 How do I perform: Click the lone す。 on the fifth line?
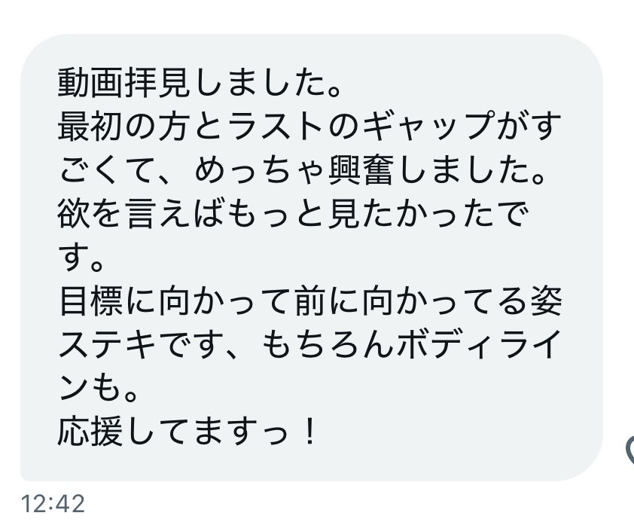tap(81, 258)
